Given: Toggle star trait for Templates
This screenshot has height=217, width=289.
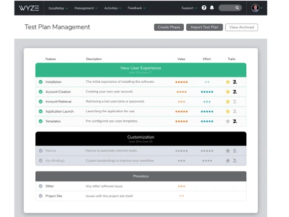Looking at the screenshot, I should (x=228, y=121).
